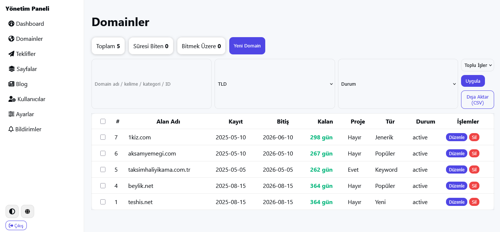Click the paper plane icon for Teklifler
The width and height of the screenshot is (500, 232).
pos(11,54)
